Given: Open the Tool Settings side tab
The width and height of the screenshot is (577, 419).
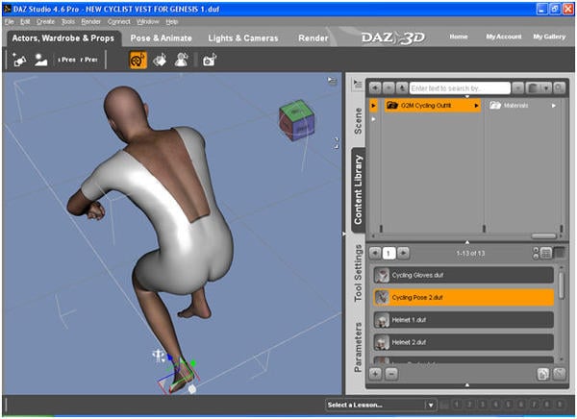Looking at the screenshot, I should tap(358, 273).
